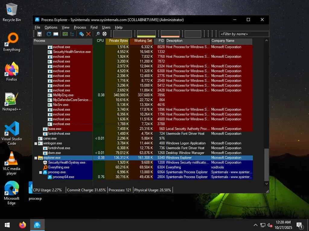309x231 pixels.
Task: Click the muted volume tray icon
Action: click(270, 225)
